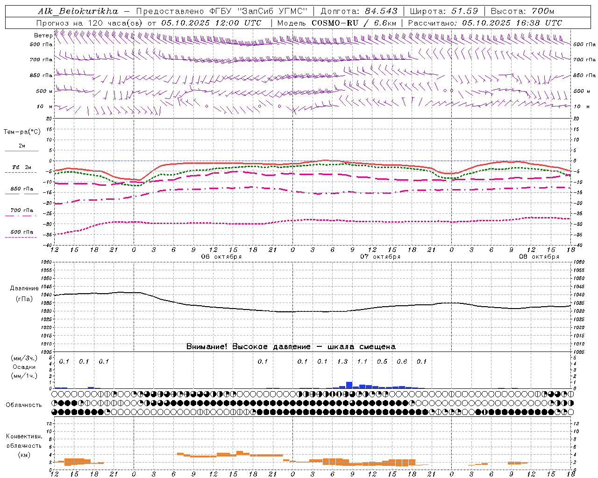This screenshot has height=478, width=598.
Task: Click the Тем-ра(°C) panel label
Action: 22,132
